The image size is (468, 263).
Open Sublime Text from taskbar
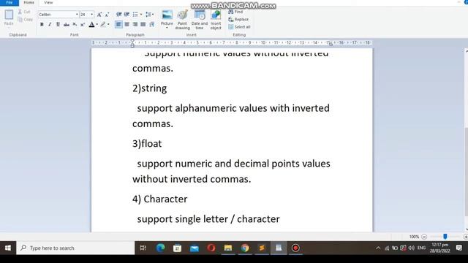click(x=262, y=248)
